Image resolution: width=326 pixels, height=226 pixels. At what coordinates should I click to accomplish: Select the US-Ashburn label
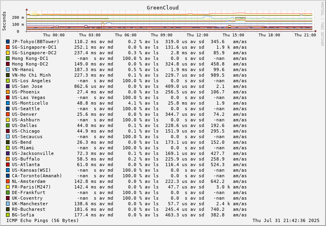pos(26,120)
